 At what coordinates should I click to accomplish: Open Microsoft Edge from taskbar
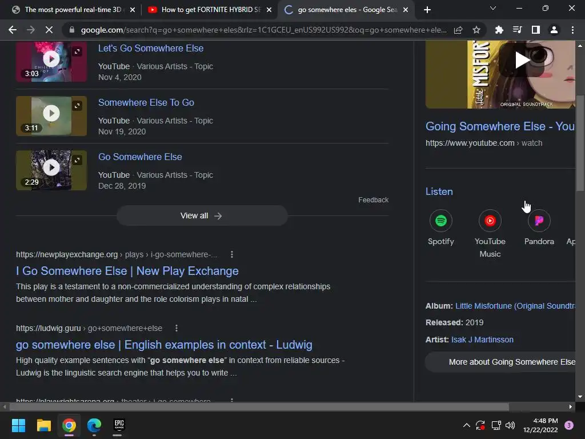coord(94,425)
